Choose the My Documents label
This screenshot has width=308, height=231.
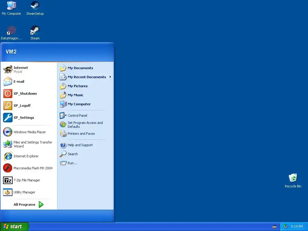(x=80, y=68)
